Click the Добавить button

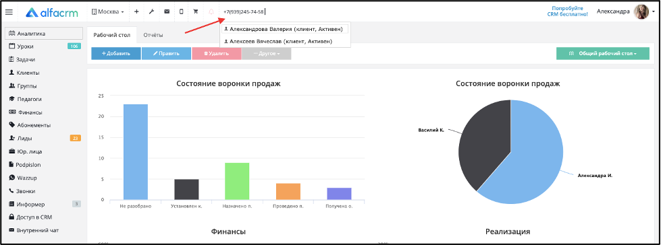point(116,53)
